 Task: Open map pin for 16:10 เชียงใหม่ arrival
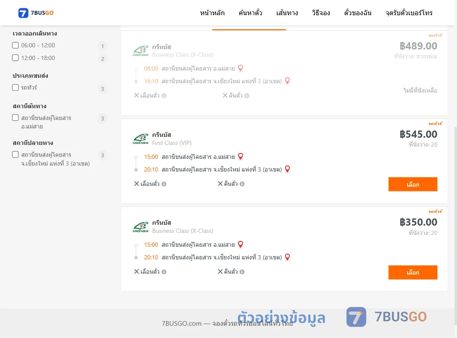(x=287, y=81)
